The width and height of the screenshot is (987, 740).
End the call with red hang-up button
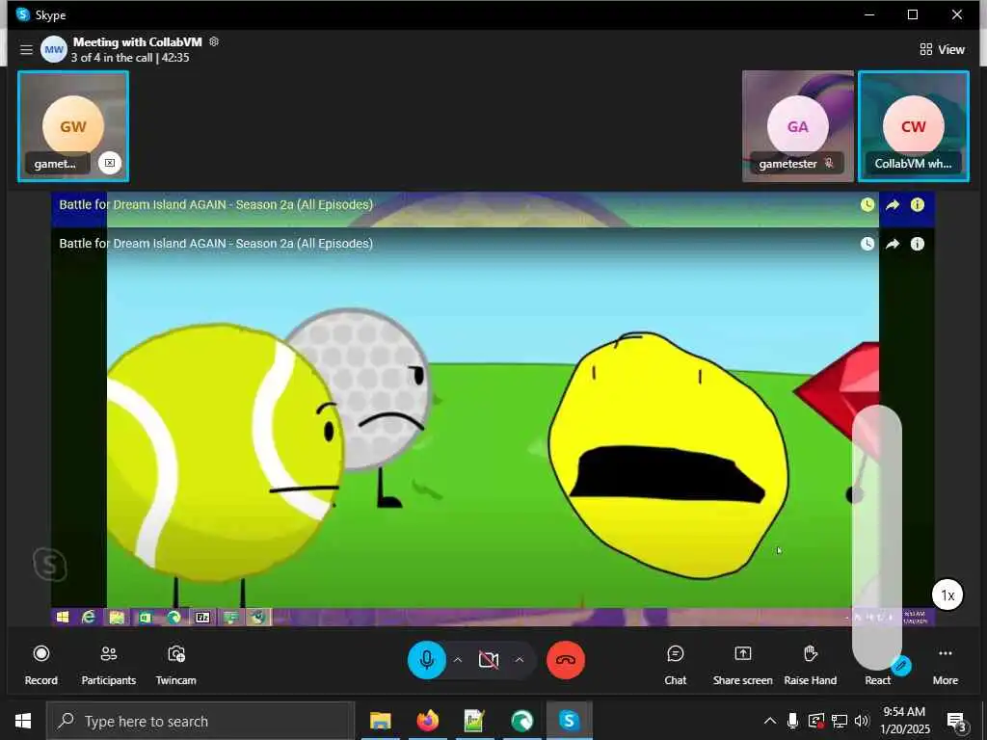(x=566, y=659)
